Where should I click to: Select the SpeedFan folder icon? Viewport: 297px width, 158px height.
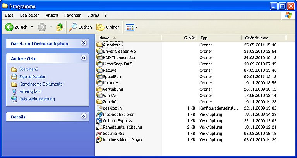click(100, 77)
